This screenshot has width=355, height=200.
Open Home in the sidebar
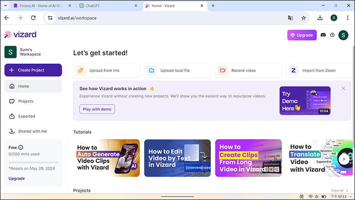point(33,86)
